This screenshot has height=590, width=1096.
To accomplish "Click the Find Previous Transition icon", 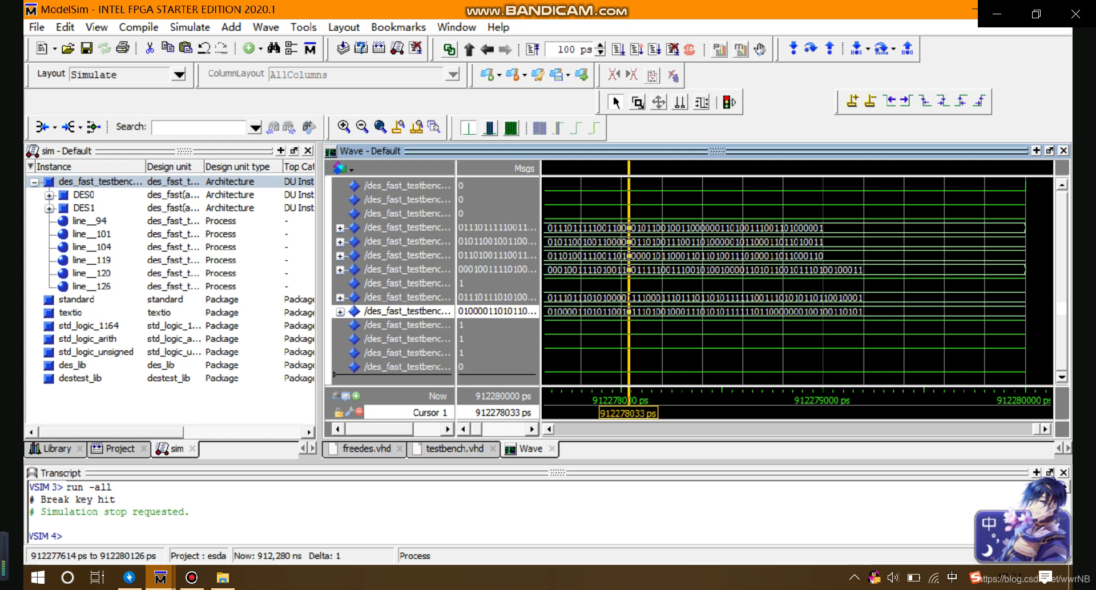I will click(x=889, y=101).
